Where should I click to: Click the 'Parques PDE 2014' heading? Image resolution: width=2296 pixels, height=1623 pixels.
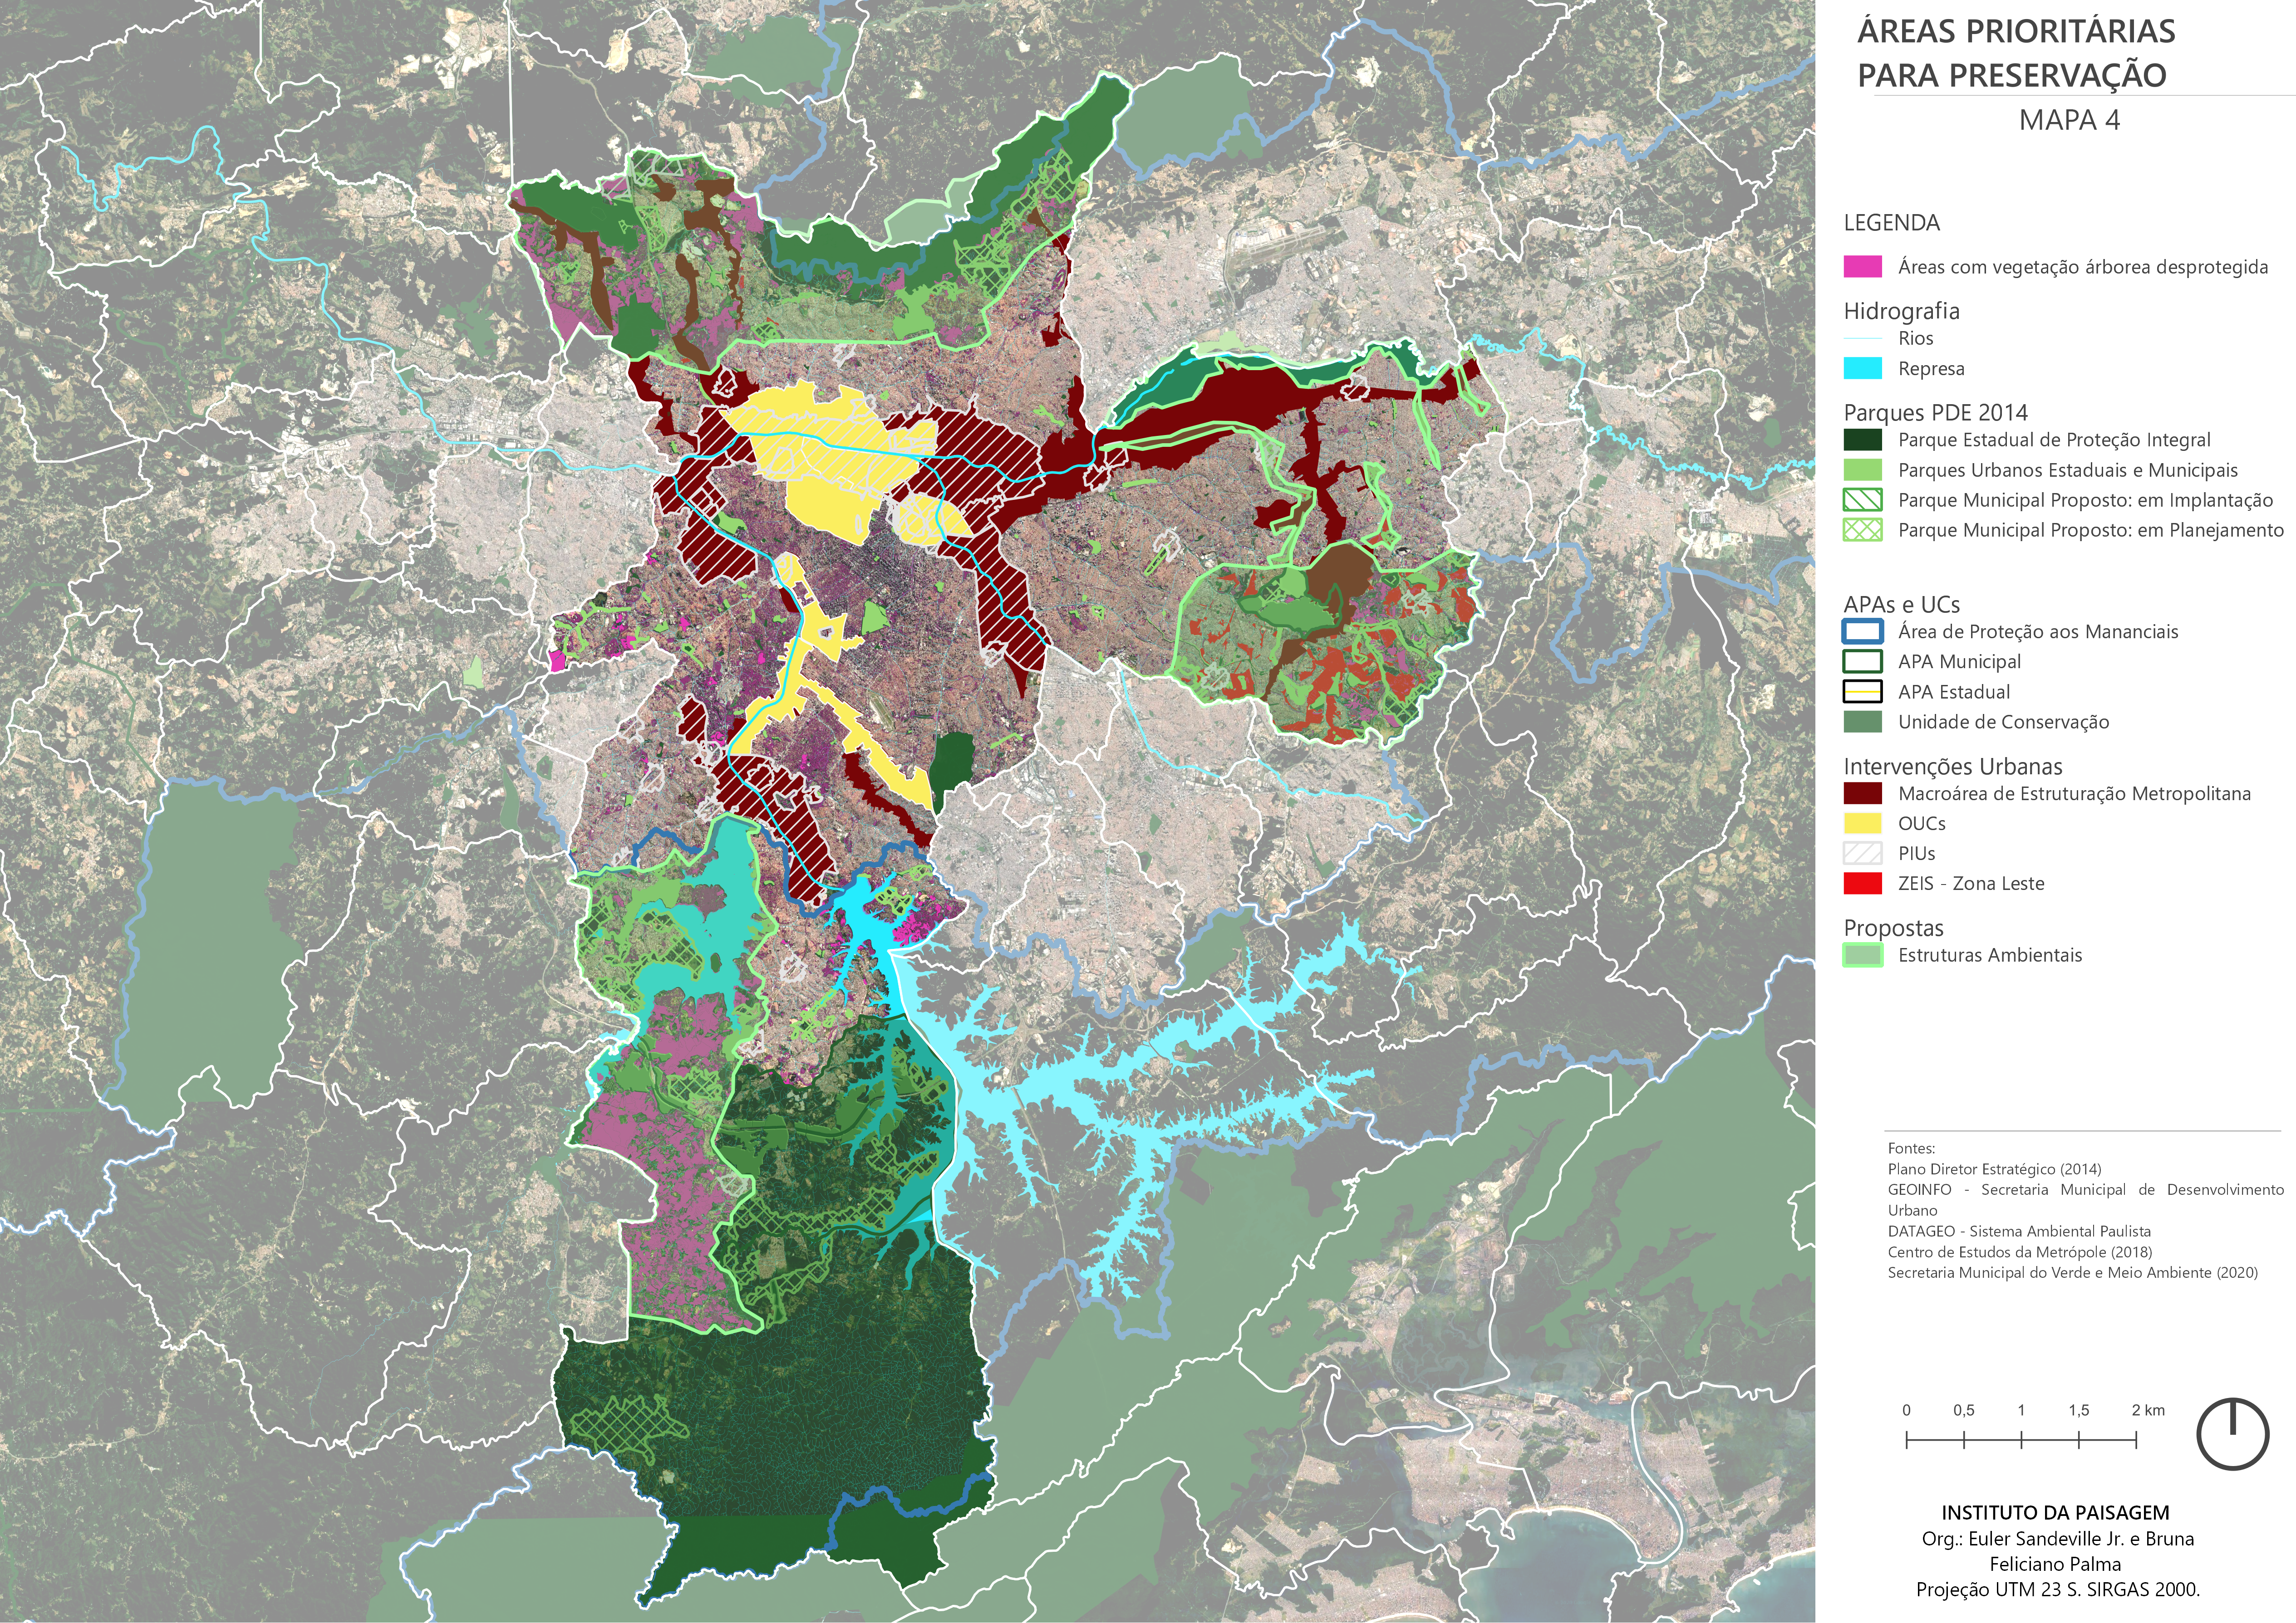pos(1936,412)
